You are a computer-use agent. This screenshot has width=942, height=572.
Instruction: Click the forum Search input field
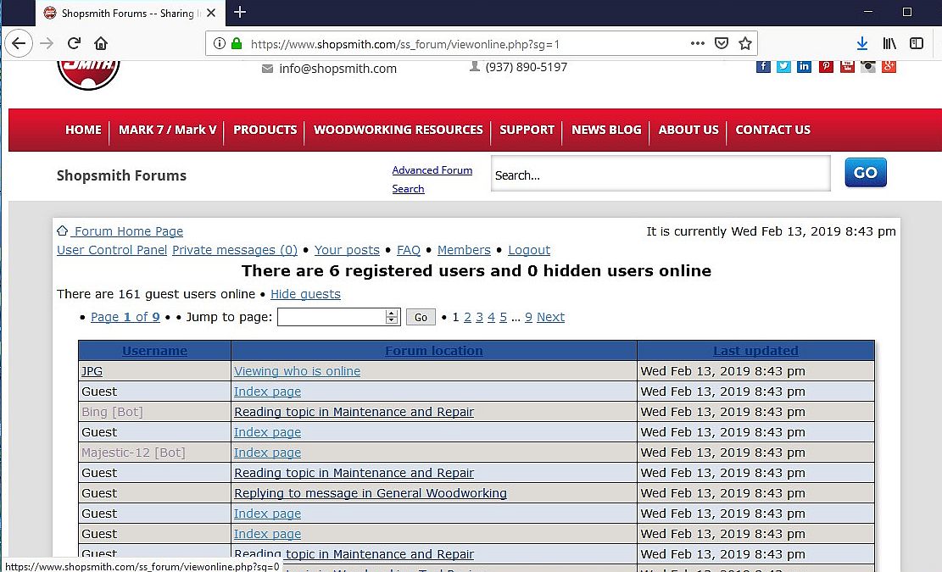click(x=661, y=174)
